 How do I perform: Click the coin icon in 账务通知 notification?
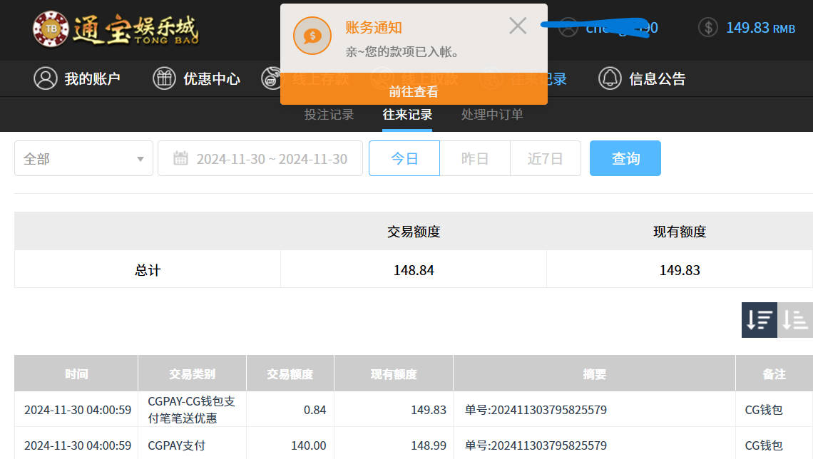[312, 34]
